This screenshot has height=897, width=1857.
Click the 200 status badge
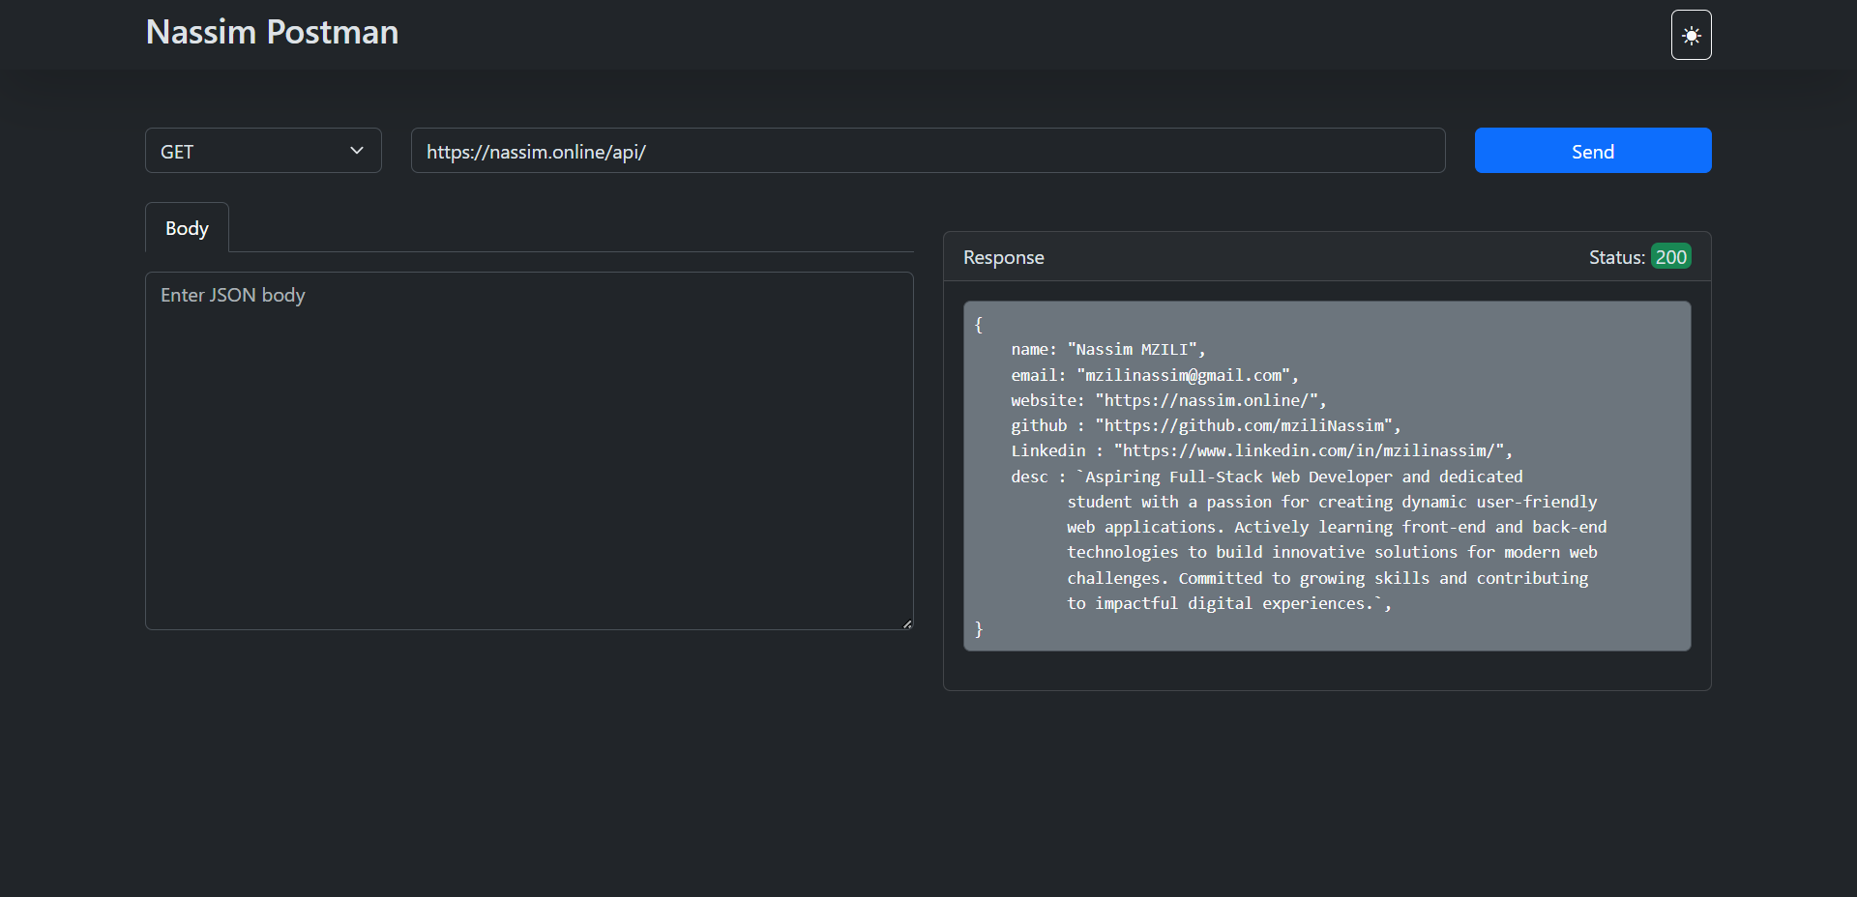click(1670, 256)
